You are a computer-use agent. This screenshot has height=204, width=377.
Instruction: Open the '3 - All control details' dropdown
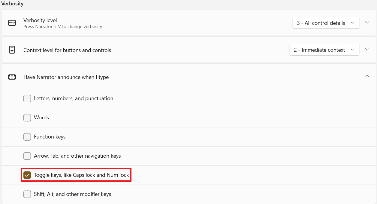tap(326, 23)
